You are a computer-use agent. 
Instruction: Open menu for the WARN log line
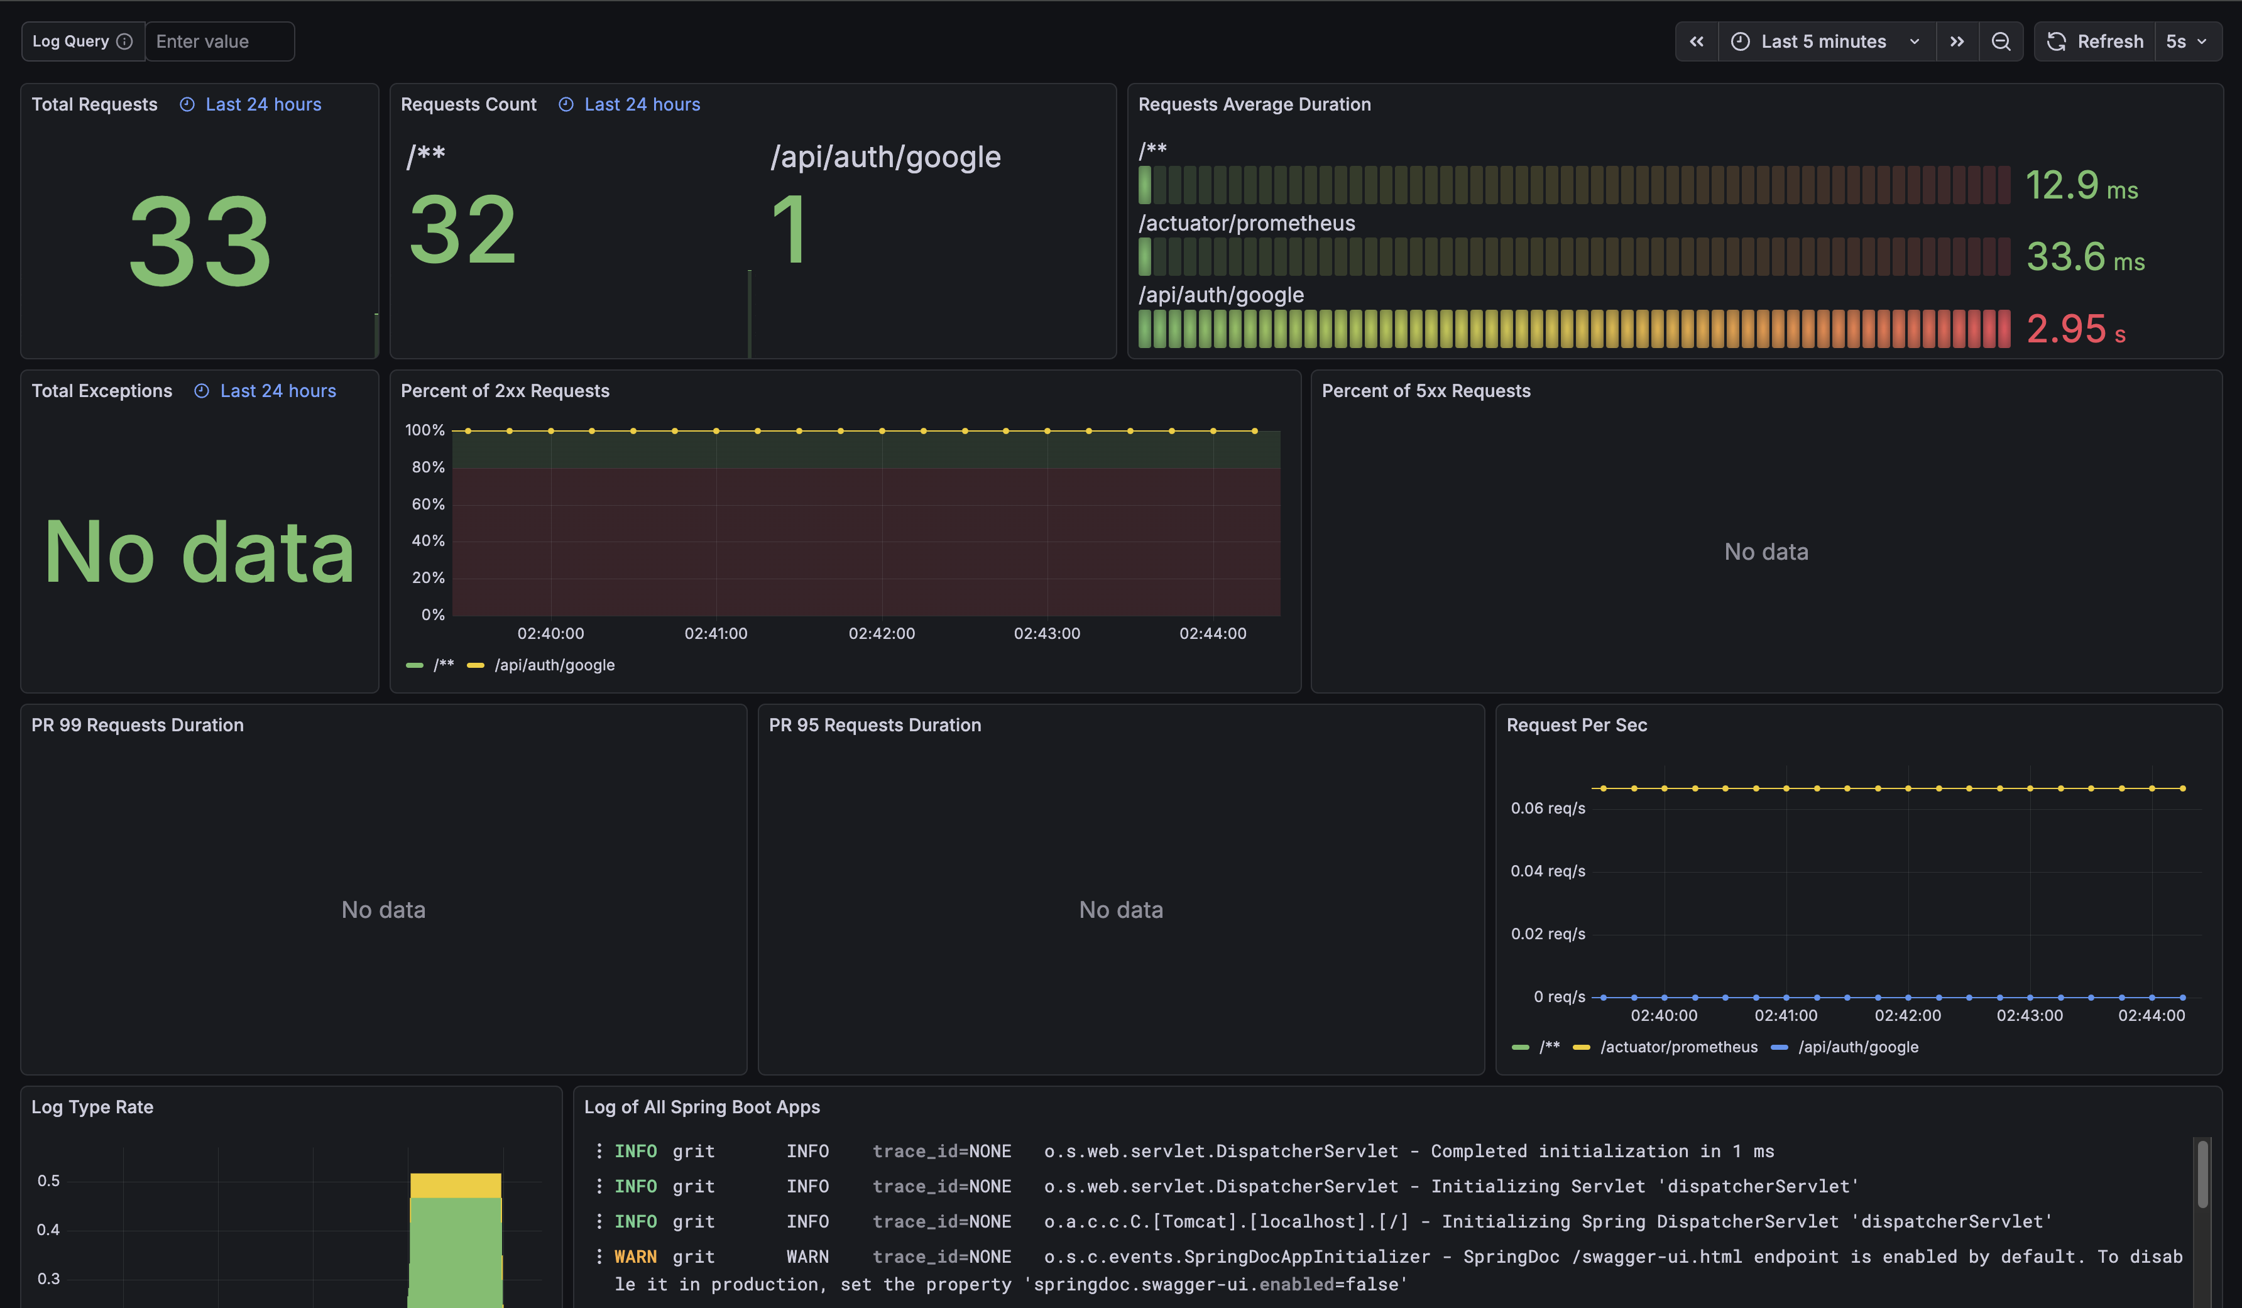coord(599,1256)
